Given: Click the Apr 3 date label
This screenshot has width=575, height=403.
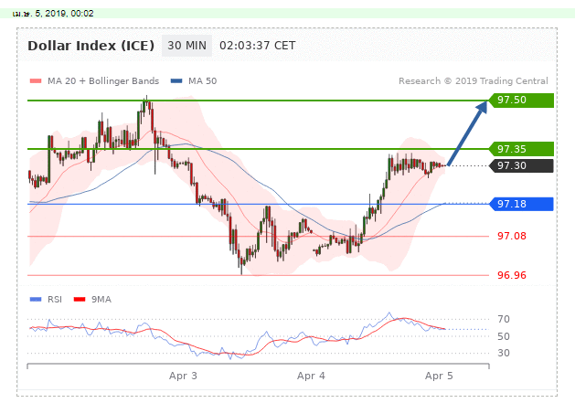Looking at the screenshot, I should pos(183,376).
